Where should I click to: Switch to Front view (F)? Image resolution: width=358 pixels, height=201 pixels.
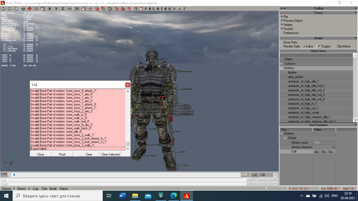pyautogui.click(x=146, y=9)
